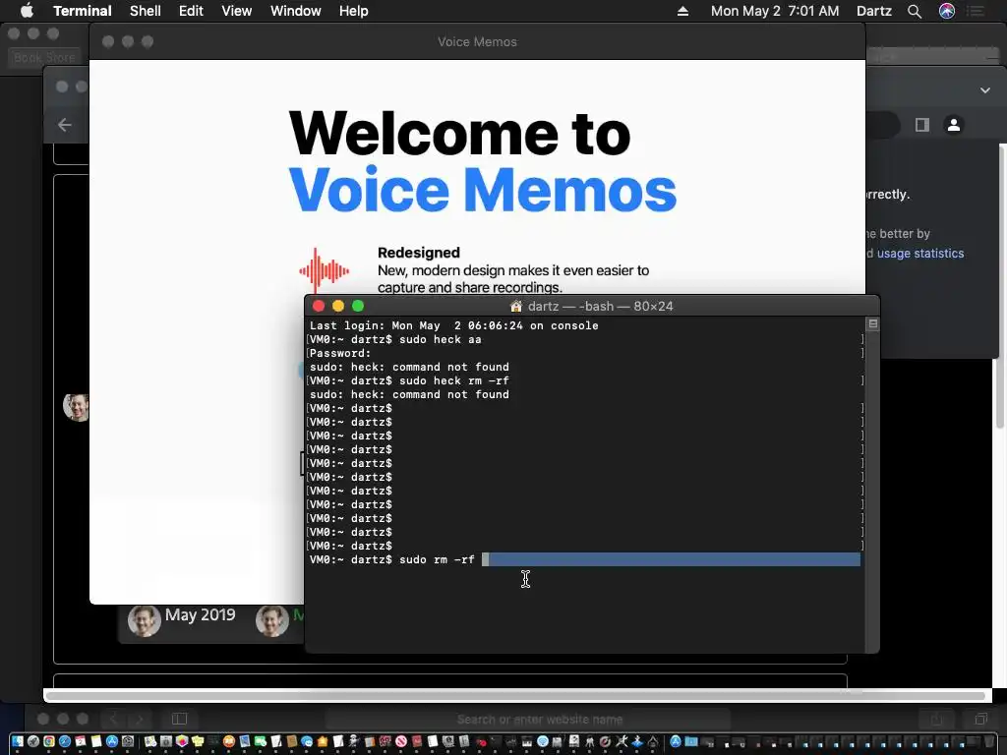Toggle the browser side panel icon
The image size is (1007, 755).
click(x=922, y=125)
